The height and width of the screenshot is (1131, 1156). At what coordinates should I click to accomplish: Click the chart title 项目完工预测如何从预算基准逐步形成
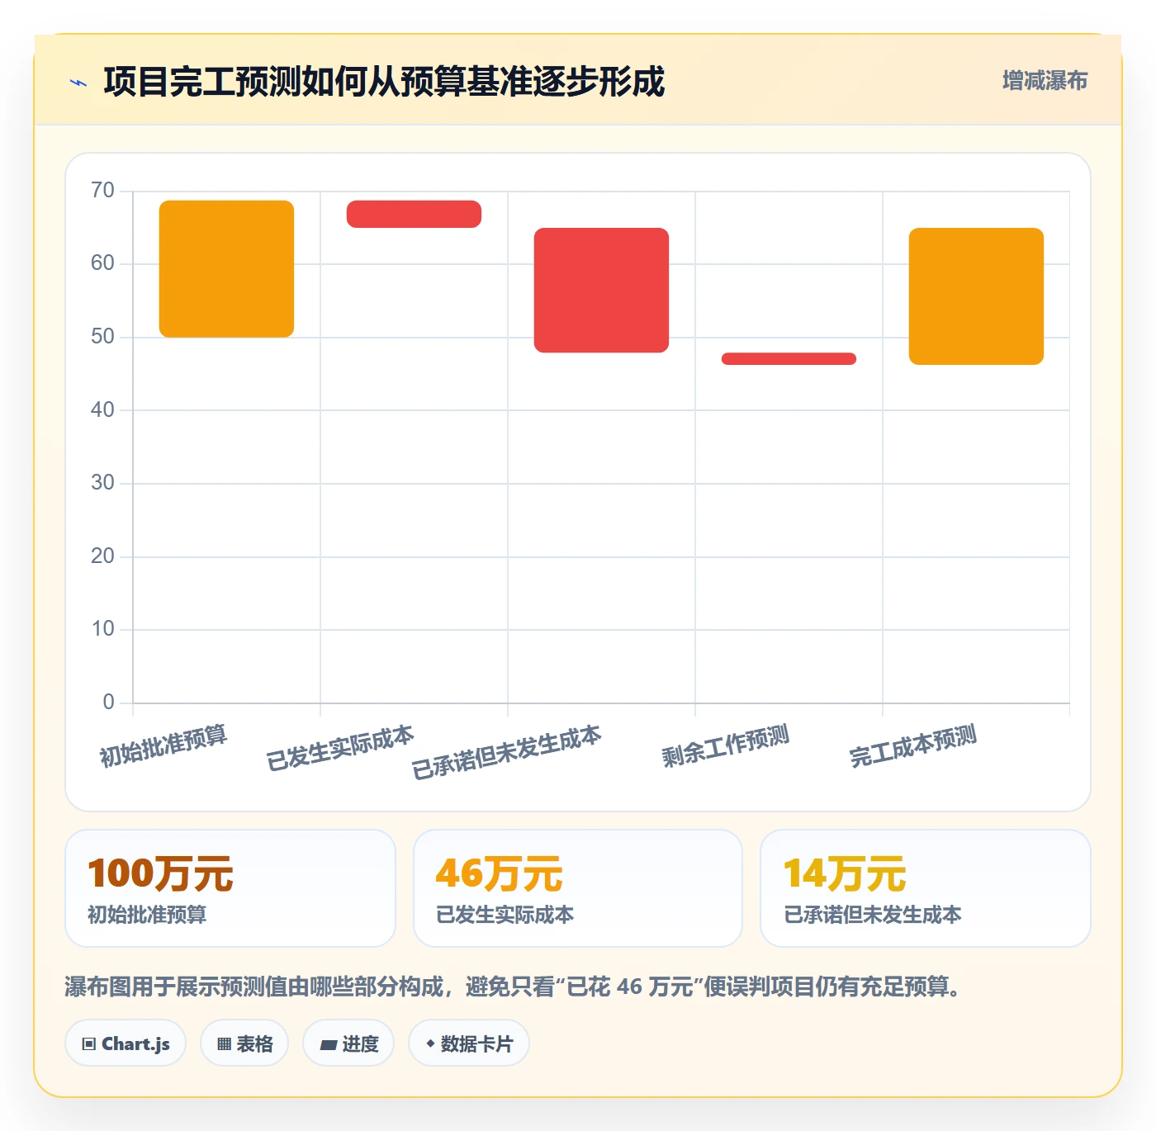[384, 82]
